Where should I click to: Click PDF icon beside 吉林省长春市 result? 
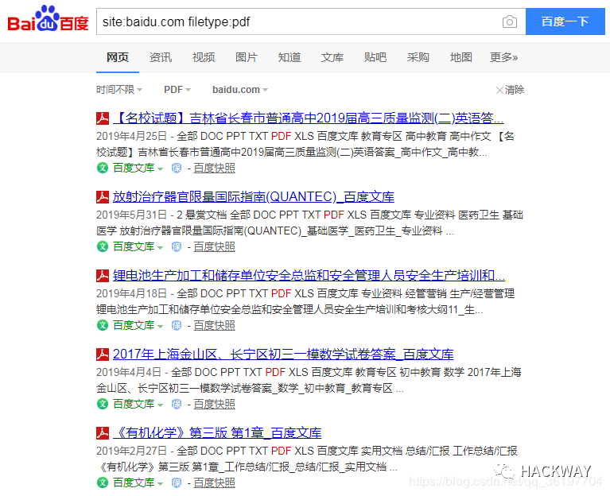pos(103,118)
